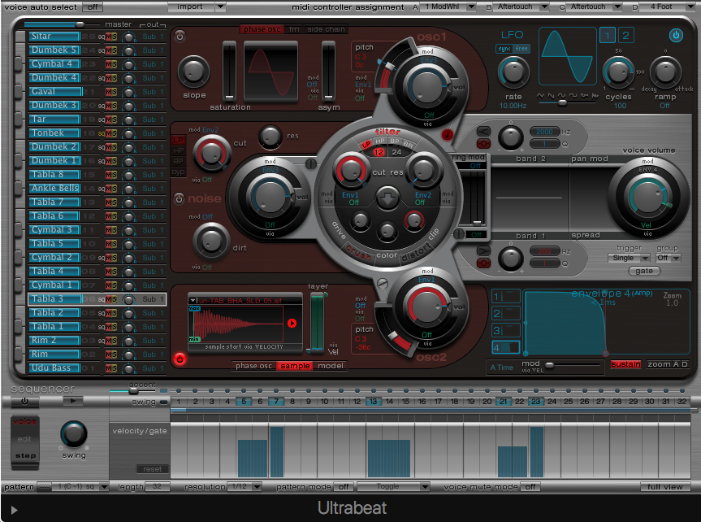This screenshot has width=701, height=522.
Task: Open MIDI controller D 4 Foot dropdown
Action: point(668,7)
